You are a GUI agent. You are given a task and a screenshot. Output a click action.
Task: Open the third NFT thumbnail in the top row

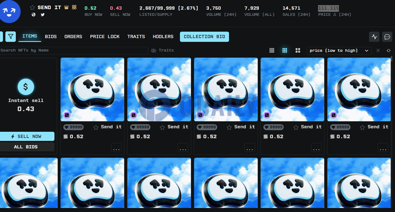click(x=226, y=90)
